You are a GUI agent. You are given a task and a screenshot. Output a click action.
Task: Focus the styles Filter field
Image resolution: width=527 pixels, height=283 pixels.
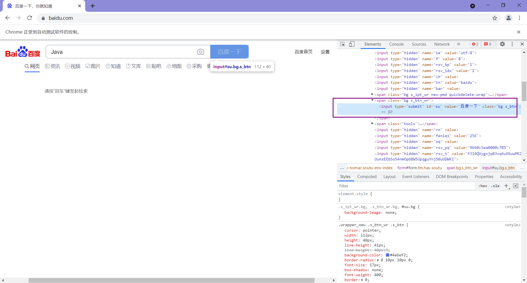(x=406, y=186)
